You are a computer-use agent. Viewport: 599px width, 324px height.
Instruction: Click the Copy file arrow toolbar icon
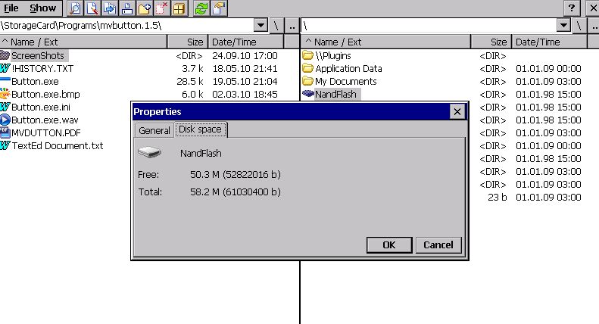pyautogui.click(x=110, y=8)
